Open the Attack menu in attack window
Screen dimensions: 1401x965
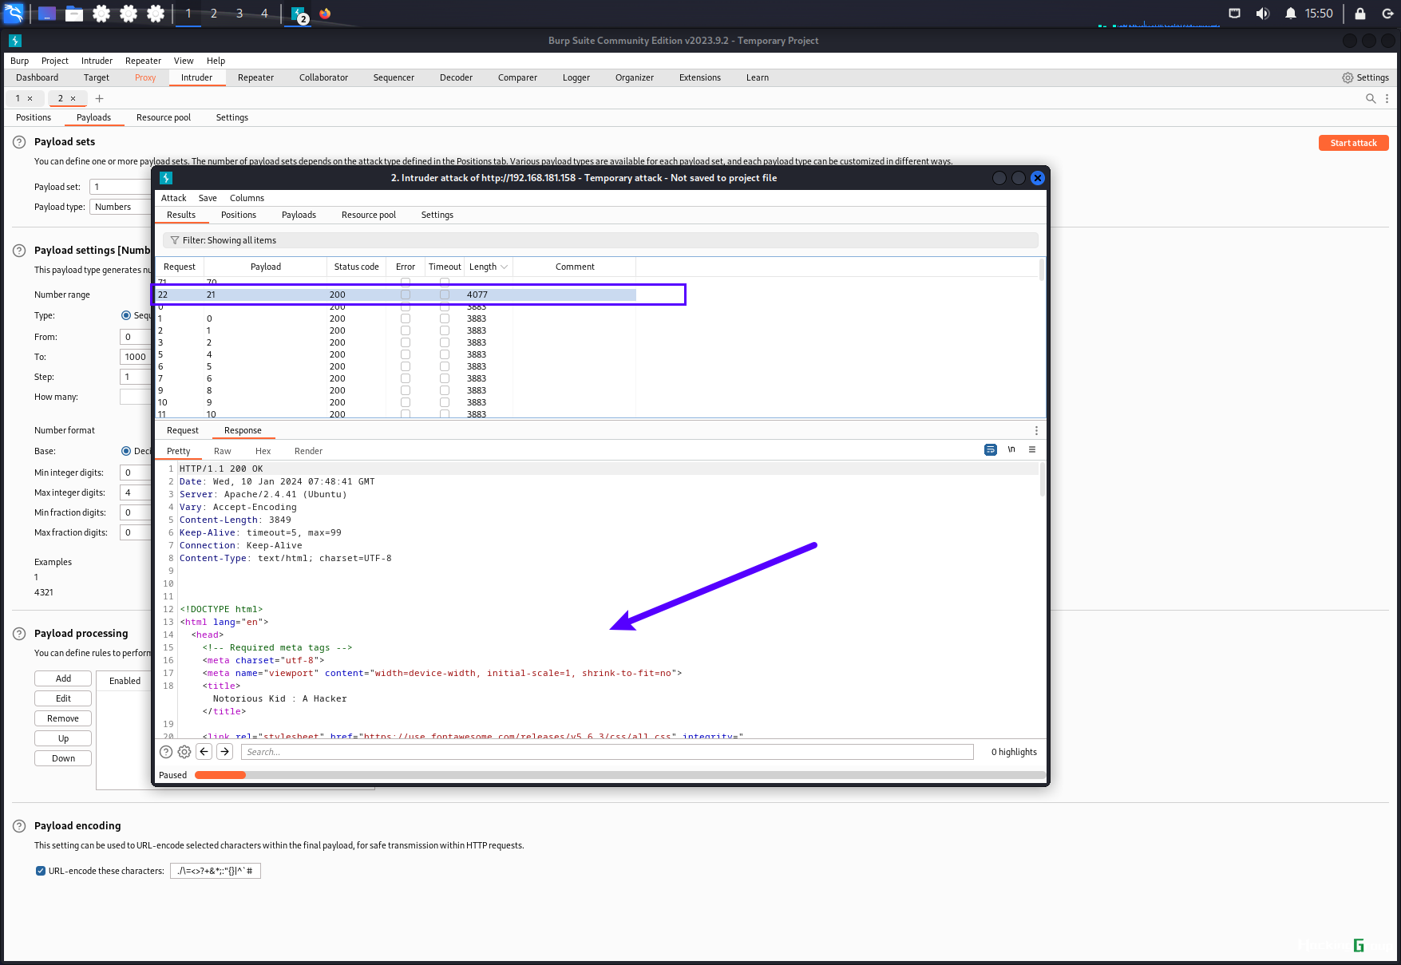[173, 198]
